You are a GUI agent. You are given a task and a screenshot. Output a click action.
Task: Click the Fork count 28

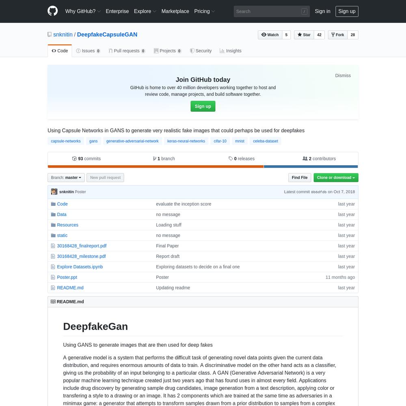coord(353,35)
